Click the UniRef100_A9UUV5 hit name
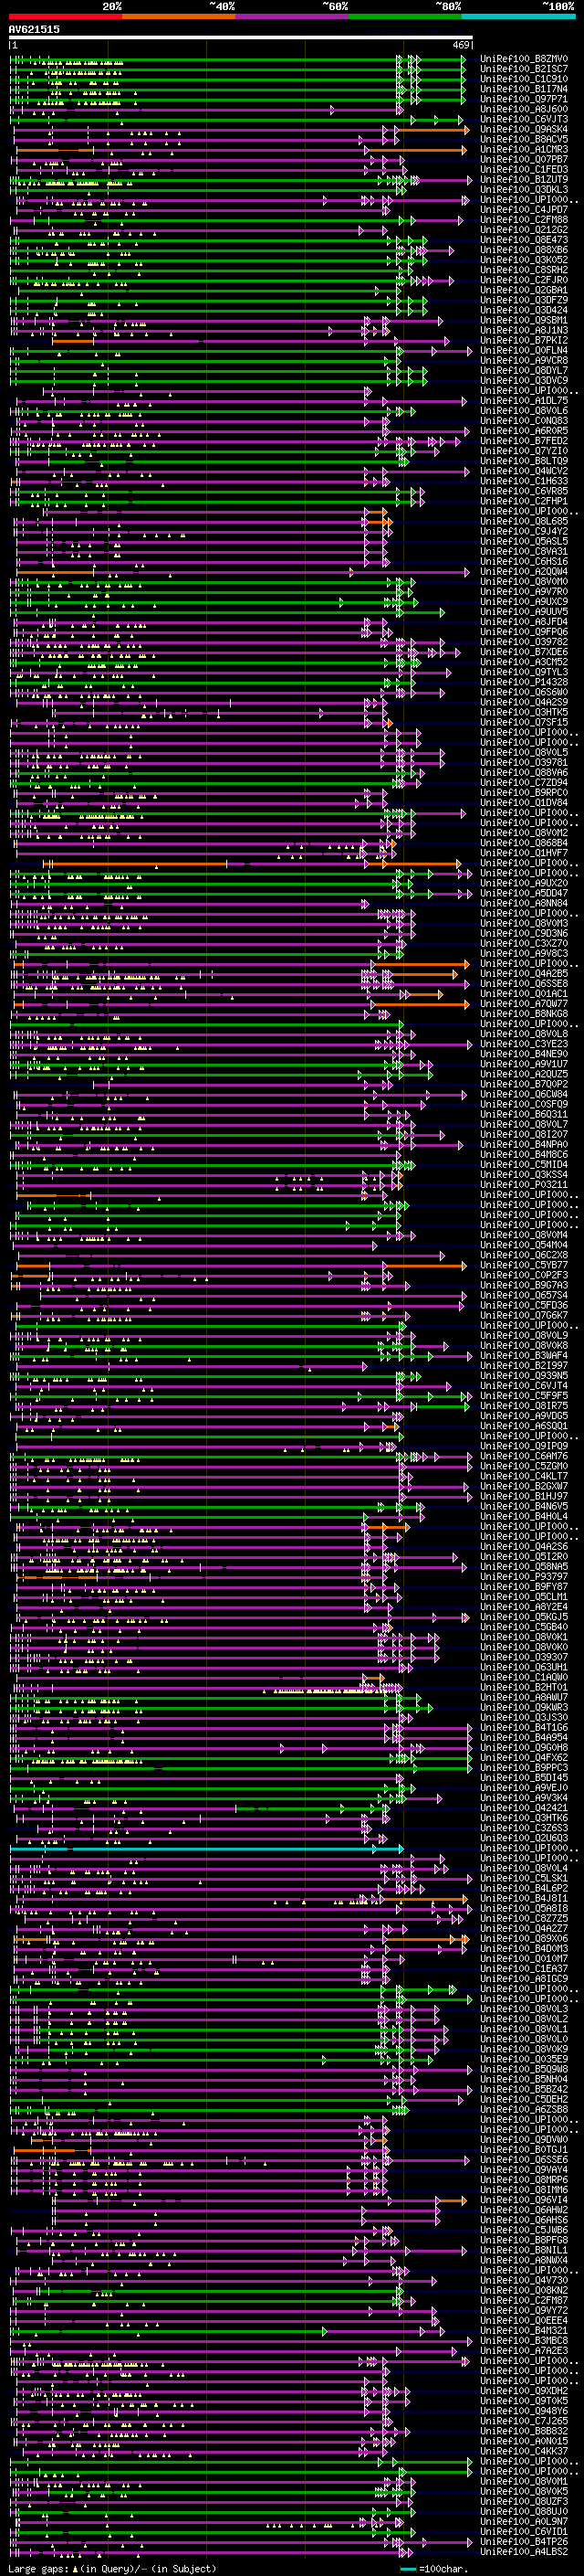Screen dimensions: 584x2576 pyautogui.click(x=523, y=612)
